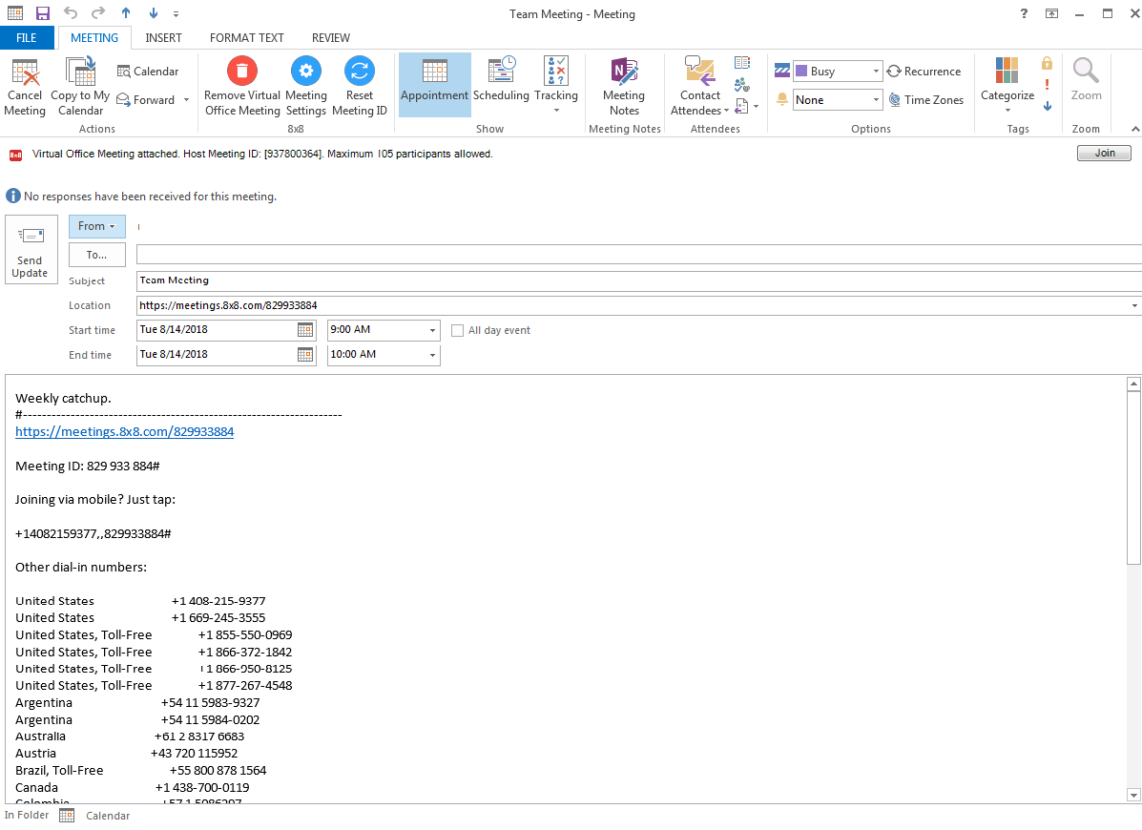This screenshot has height=830, width=1142.
Task: Forward the meeting
Action: pos(146,100)
